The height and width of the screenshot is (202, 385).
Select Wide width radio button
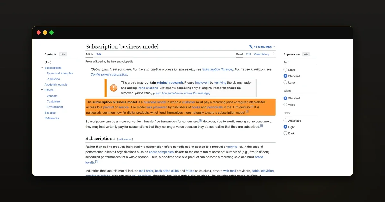(285, 105)
